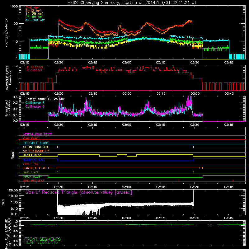Click the FLARE FLAG label
This screenshot has height=249, width=249.
32,155
